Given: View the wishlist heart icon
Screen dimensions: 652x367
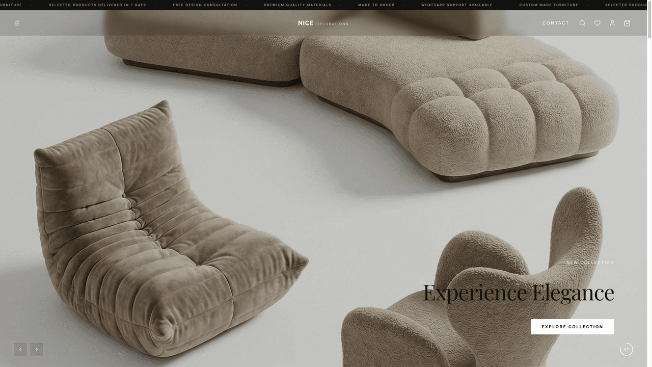Looking at the screenshot, I should (597, 23).
